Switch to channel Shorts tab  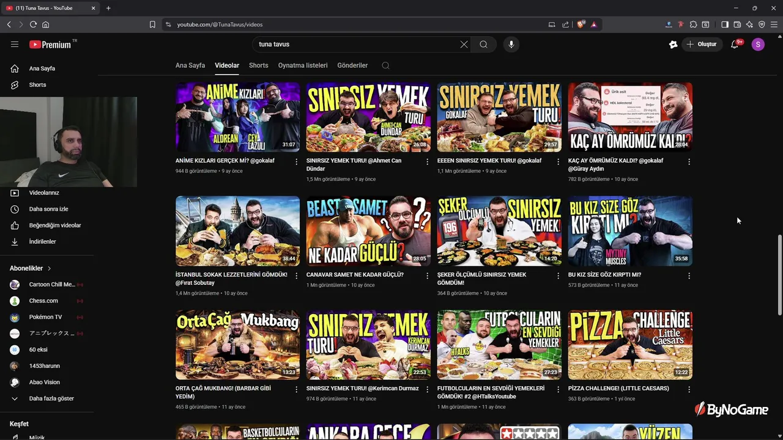[258, 65]
